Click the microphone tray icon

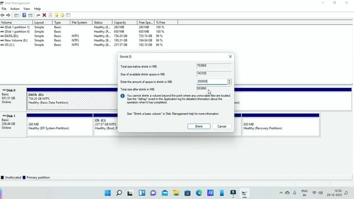pos(295,193)
